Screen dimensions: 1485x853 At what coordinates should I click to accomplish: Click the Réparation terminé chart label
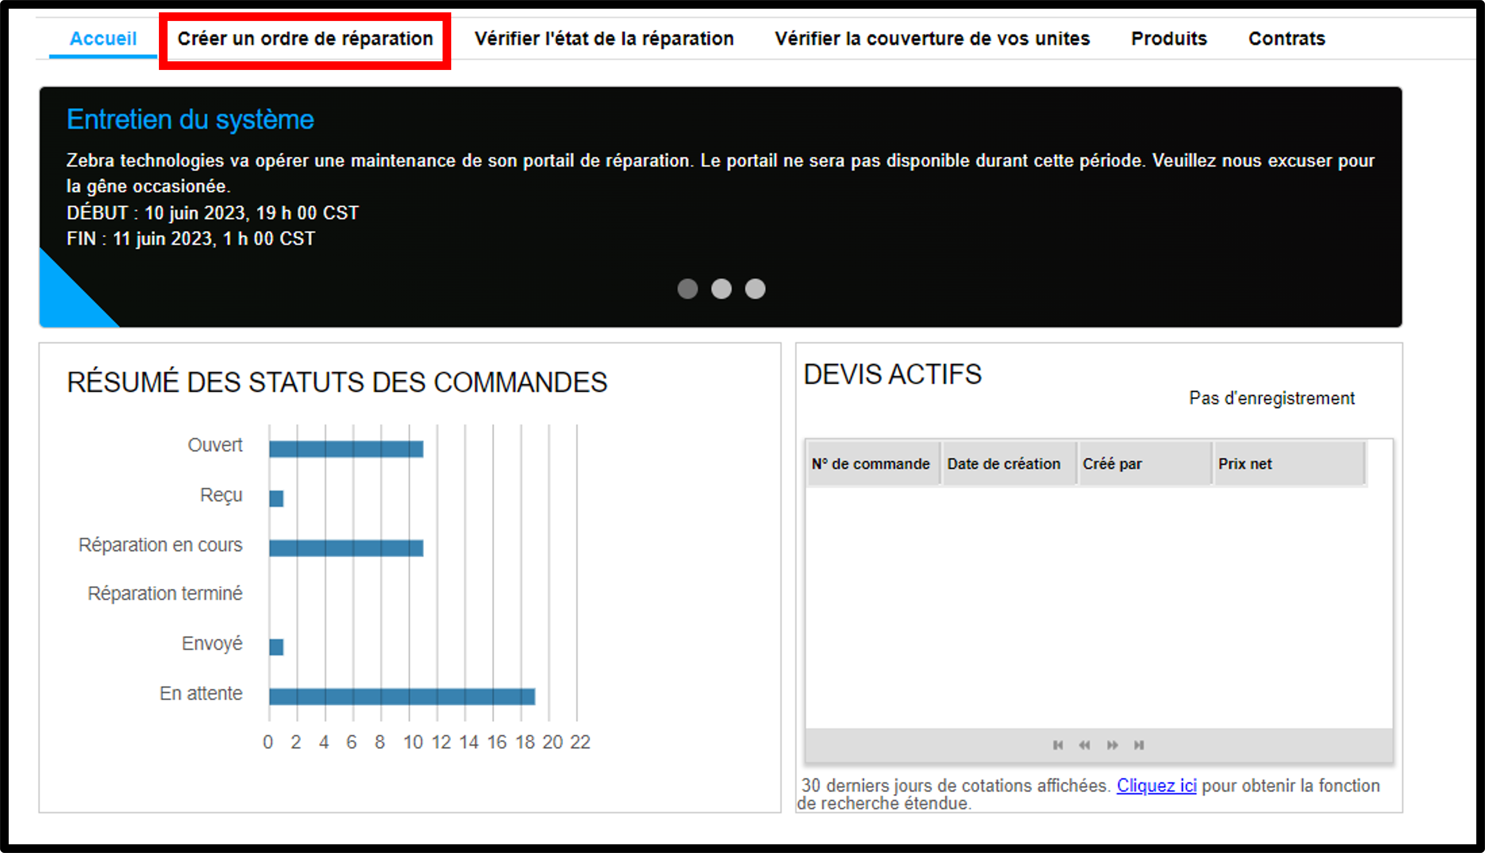[x=165, y=593]
